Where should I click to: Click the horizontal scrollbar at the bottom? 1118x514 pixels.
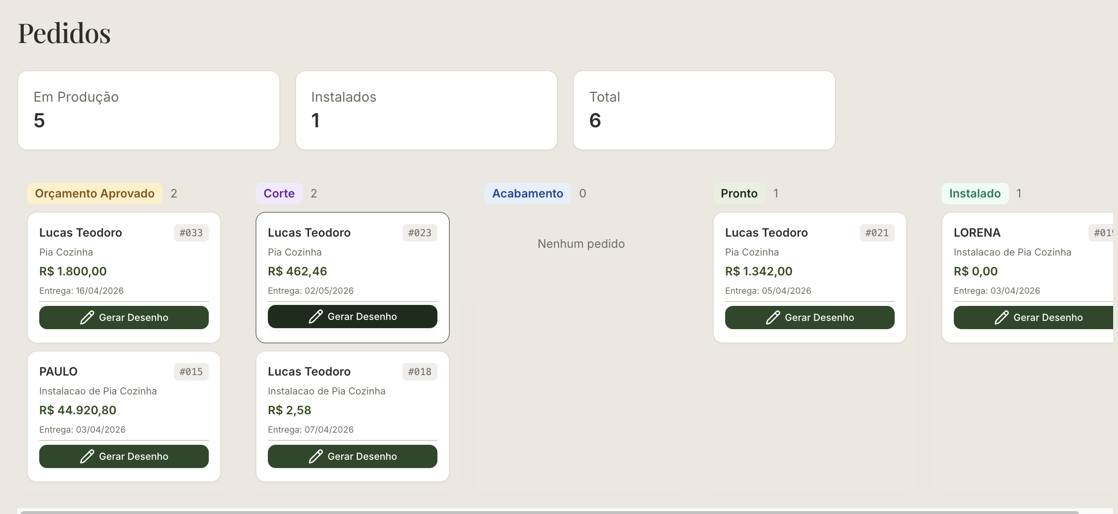click(549, 512)
